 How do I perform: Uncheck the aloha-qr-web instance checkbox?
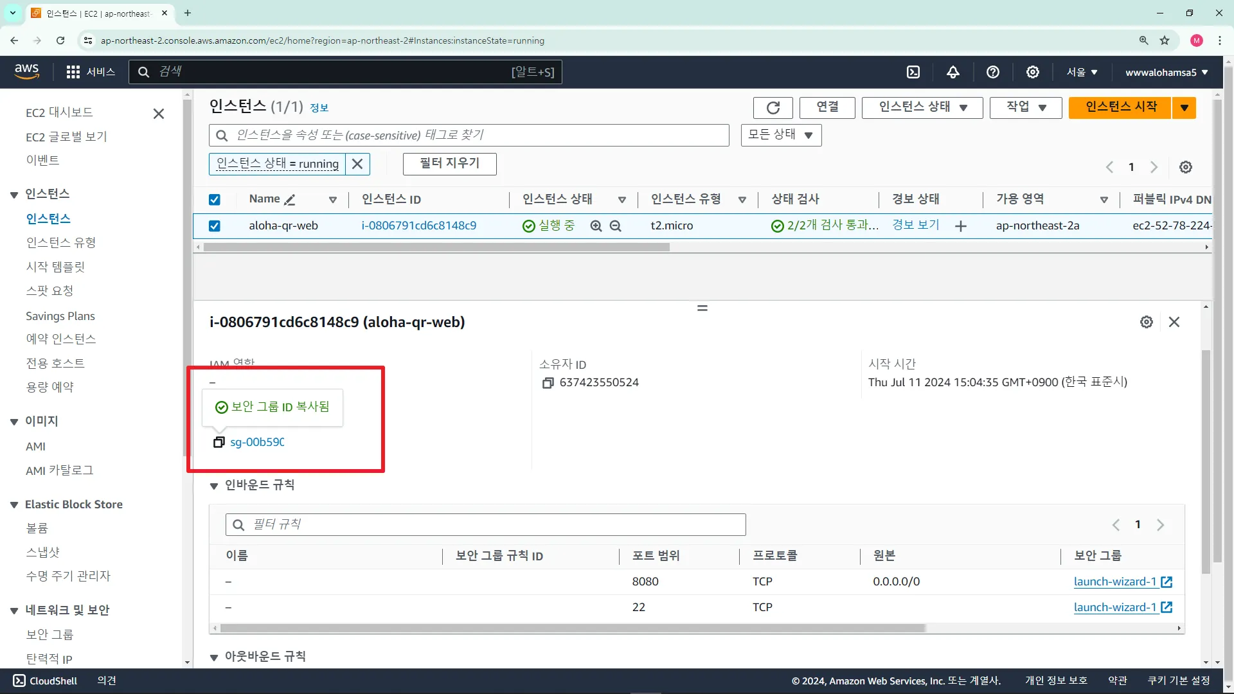pos(215,226)
